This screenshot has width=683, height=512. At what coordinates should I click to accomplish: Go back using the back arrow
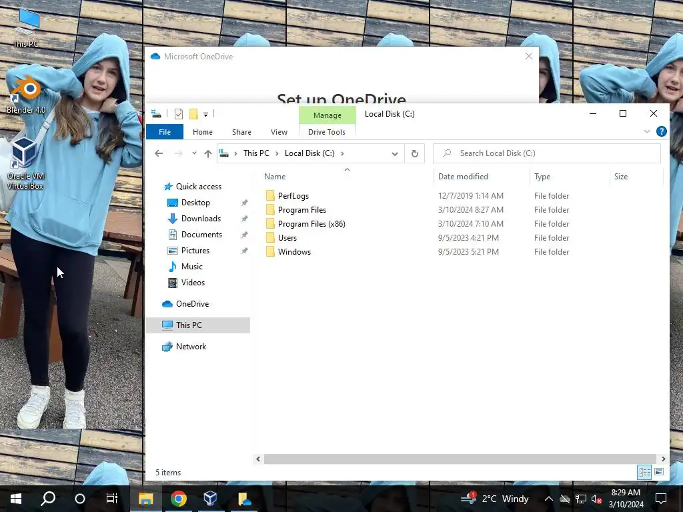[159, 153]
